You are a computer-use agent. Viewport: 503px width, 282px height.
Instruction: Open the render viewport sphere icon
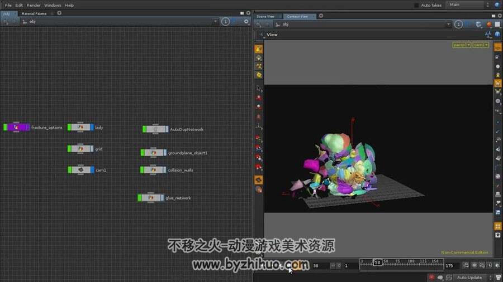click(489, 25)
